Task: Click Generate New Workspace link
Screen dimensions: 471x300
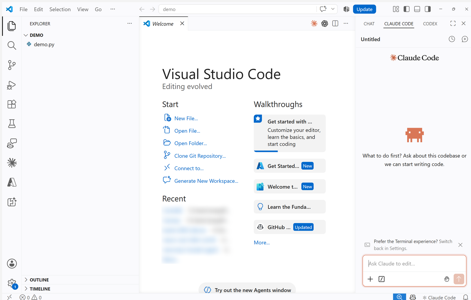Action: tap(206, 181)
